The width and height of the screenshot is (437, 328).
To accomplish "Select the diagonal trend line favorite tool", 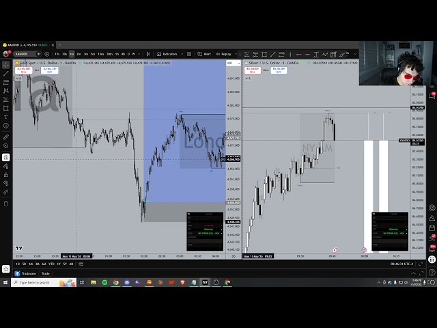I will click(273, 55).
